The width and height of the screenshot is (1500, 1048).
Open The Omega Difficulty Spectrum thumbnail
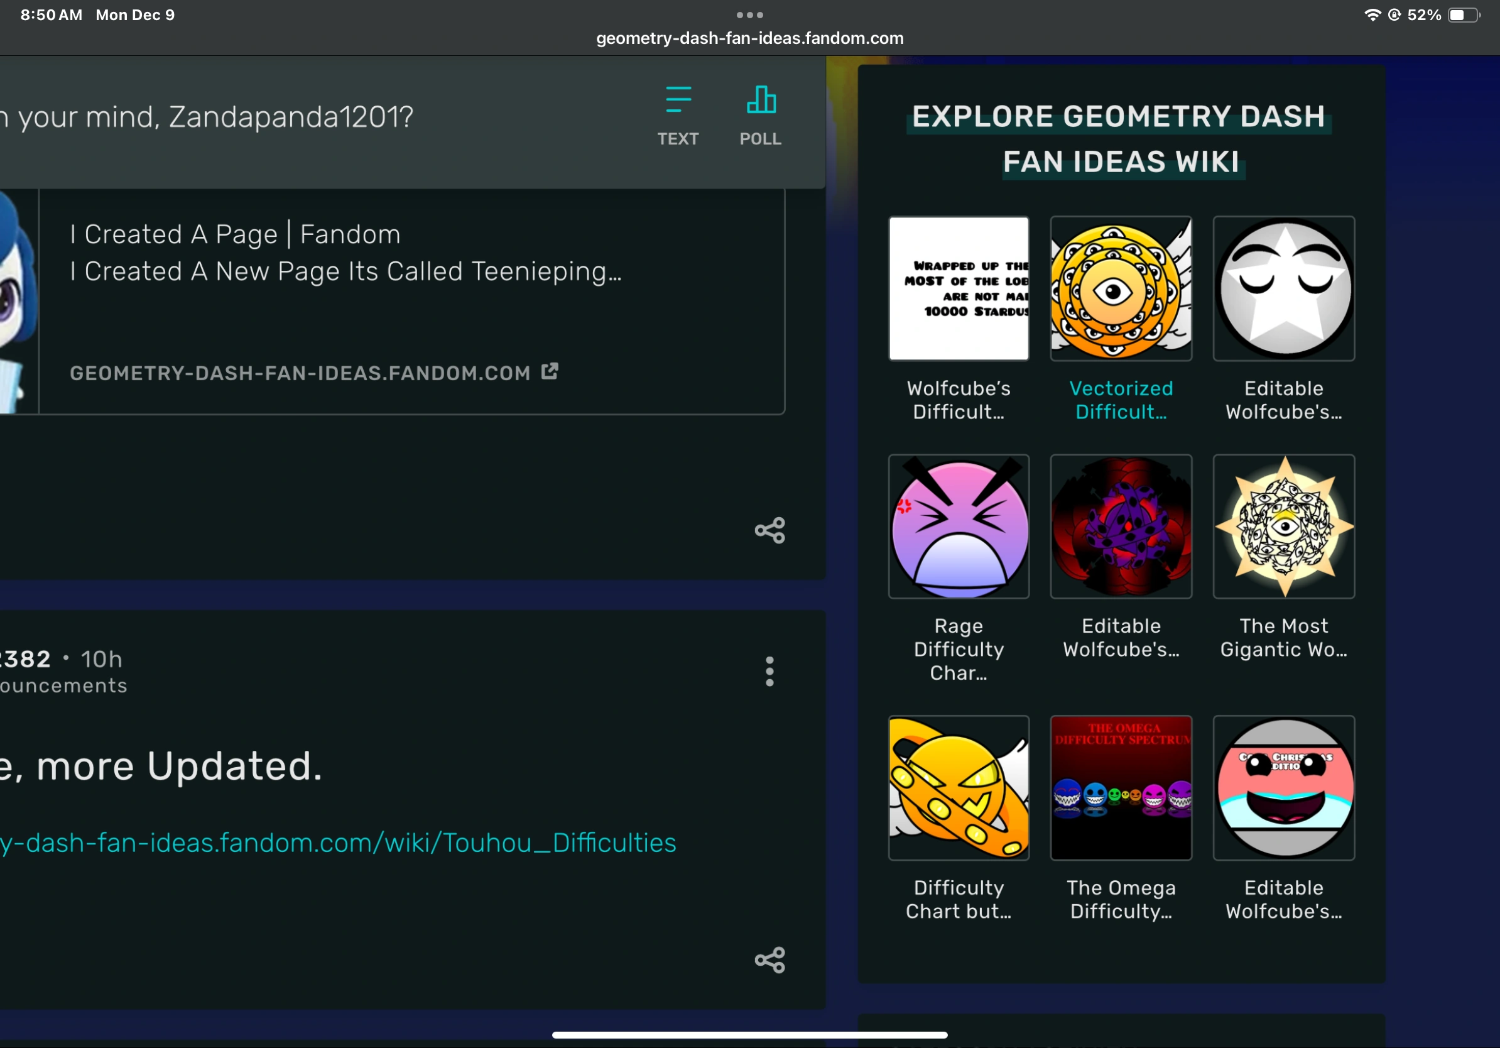coord(1121,789)
